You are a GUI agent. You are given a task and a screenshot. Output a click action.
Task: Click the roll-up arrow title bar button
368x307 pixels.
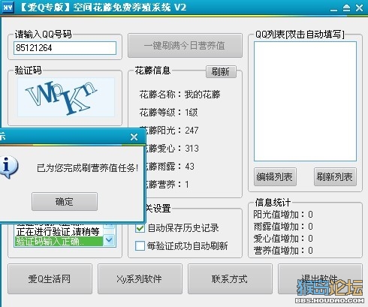pos(346,8)
